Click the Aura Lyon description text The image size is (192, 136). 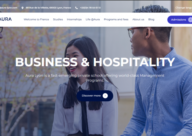[95, 78]
